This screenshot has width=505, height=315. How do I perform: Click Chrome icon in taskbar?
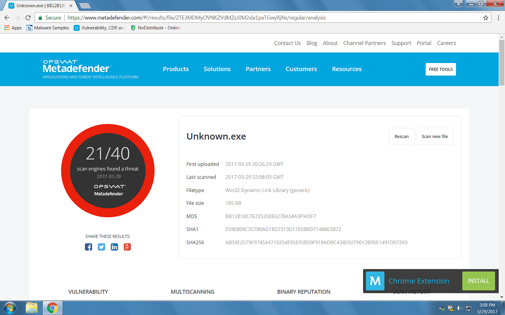pyautogui.click(x=52, y=308)
